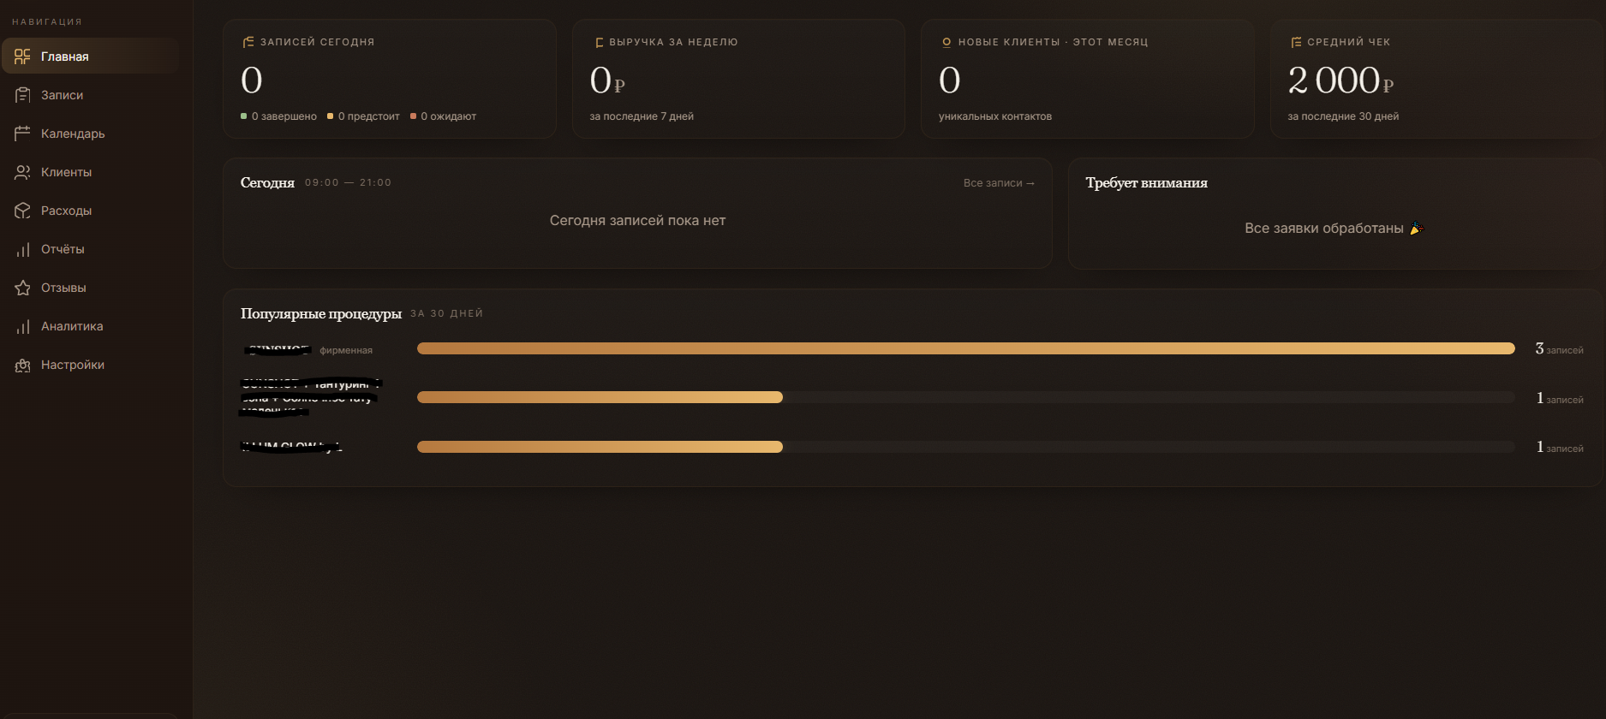Click the Расходы box icon

pyautogui.click(x=22, y=211)
